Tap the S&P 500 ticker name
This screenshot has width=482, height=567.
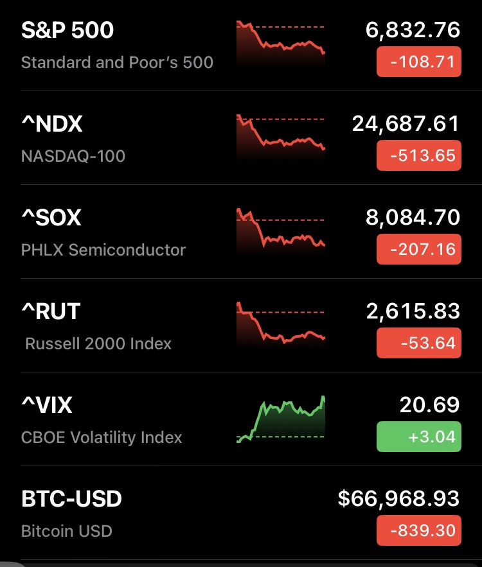[x=67, y=30]
